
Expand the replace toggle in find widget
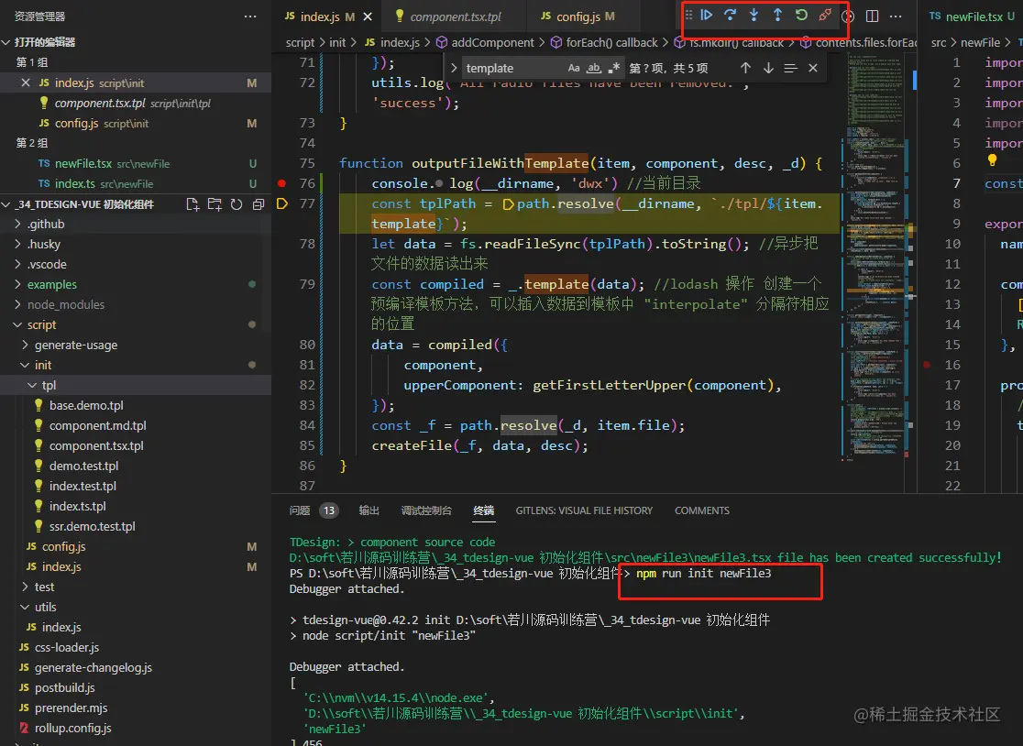(454, 68)
